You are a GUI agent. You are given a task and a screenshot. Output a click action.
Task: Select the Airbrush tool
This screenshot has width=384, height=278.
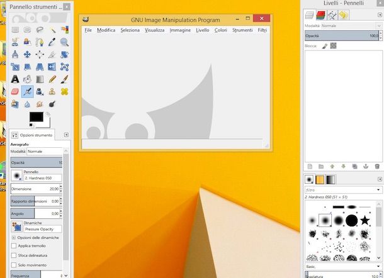point(28,92)
